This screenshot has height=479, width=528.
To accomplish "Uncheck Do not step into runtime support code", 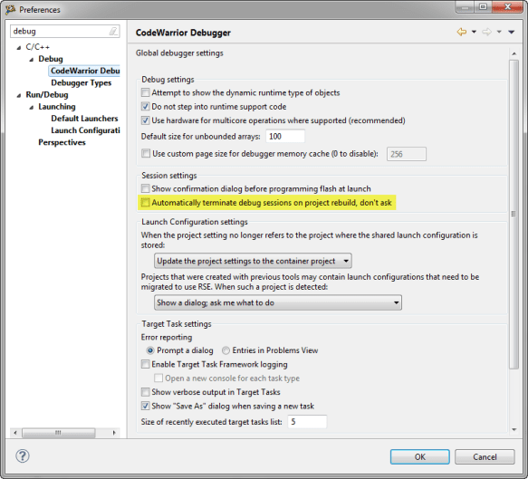I will click(146, 106).
